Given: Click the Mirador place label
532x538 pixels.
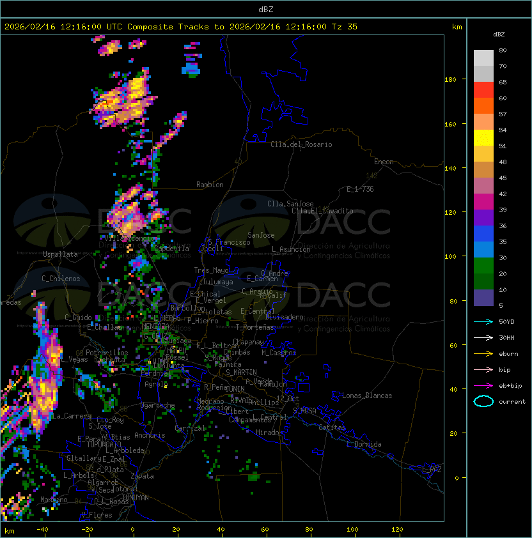Looking at the screenshot, I should click(x=269, y=433).
